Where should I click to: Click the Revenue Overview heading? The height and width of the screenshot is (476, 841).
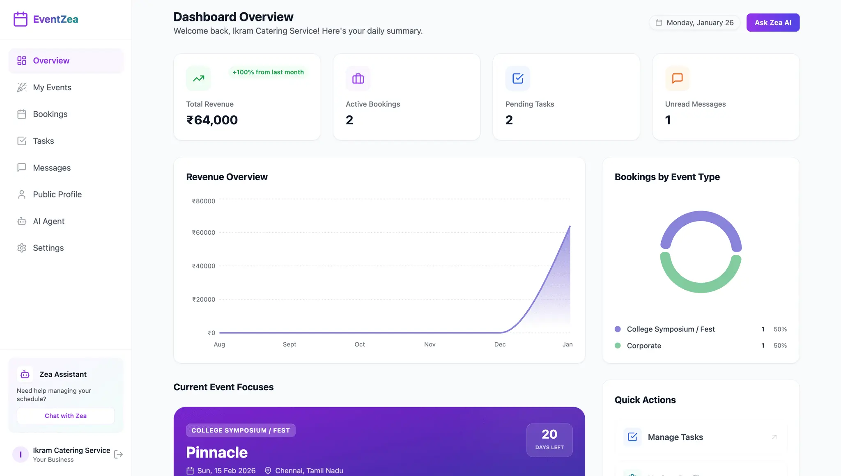227,177
